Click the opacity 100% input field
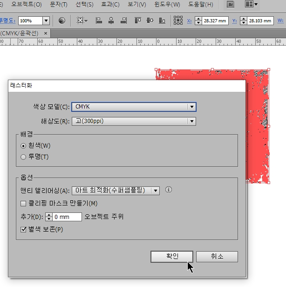Image resolution: width=286 pixels, height=287 pixels. (x=30, y=20)
